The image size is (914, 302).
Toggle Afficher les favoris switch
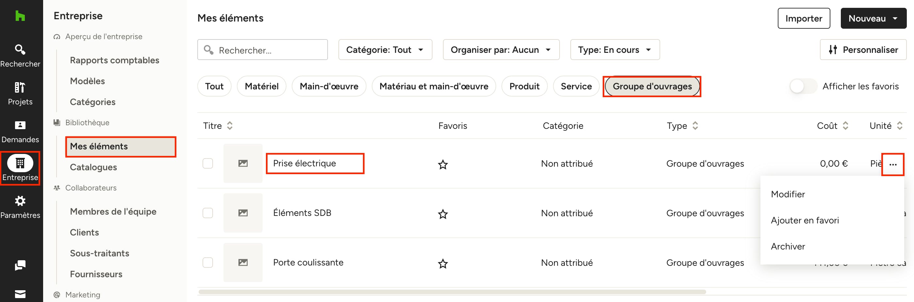click(803, 86)
